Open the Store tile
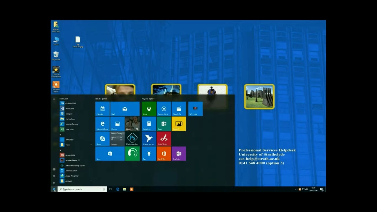 point(110,154)
